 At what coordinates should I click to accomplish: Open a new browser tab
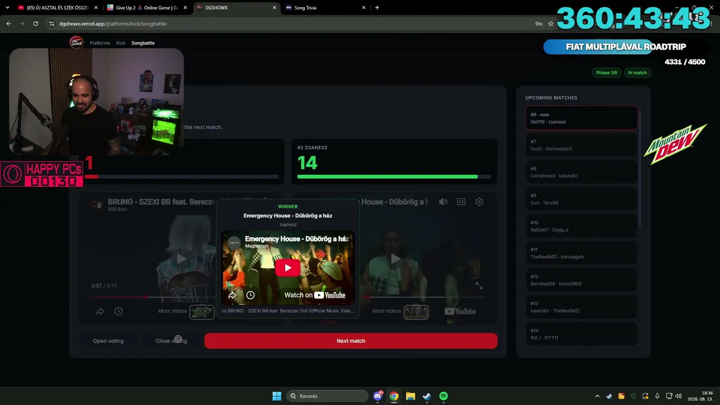[x=377, y=8]
